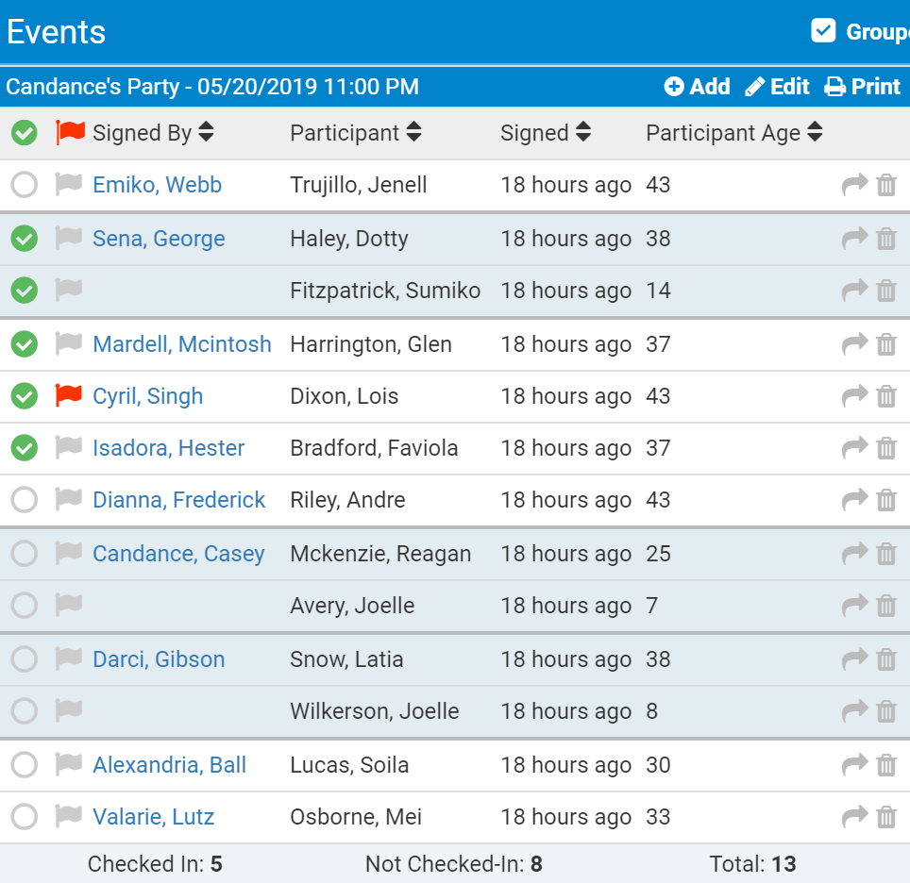Delete the Osborne, Mei entry

(x=885, y=817)
